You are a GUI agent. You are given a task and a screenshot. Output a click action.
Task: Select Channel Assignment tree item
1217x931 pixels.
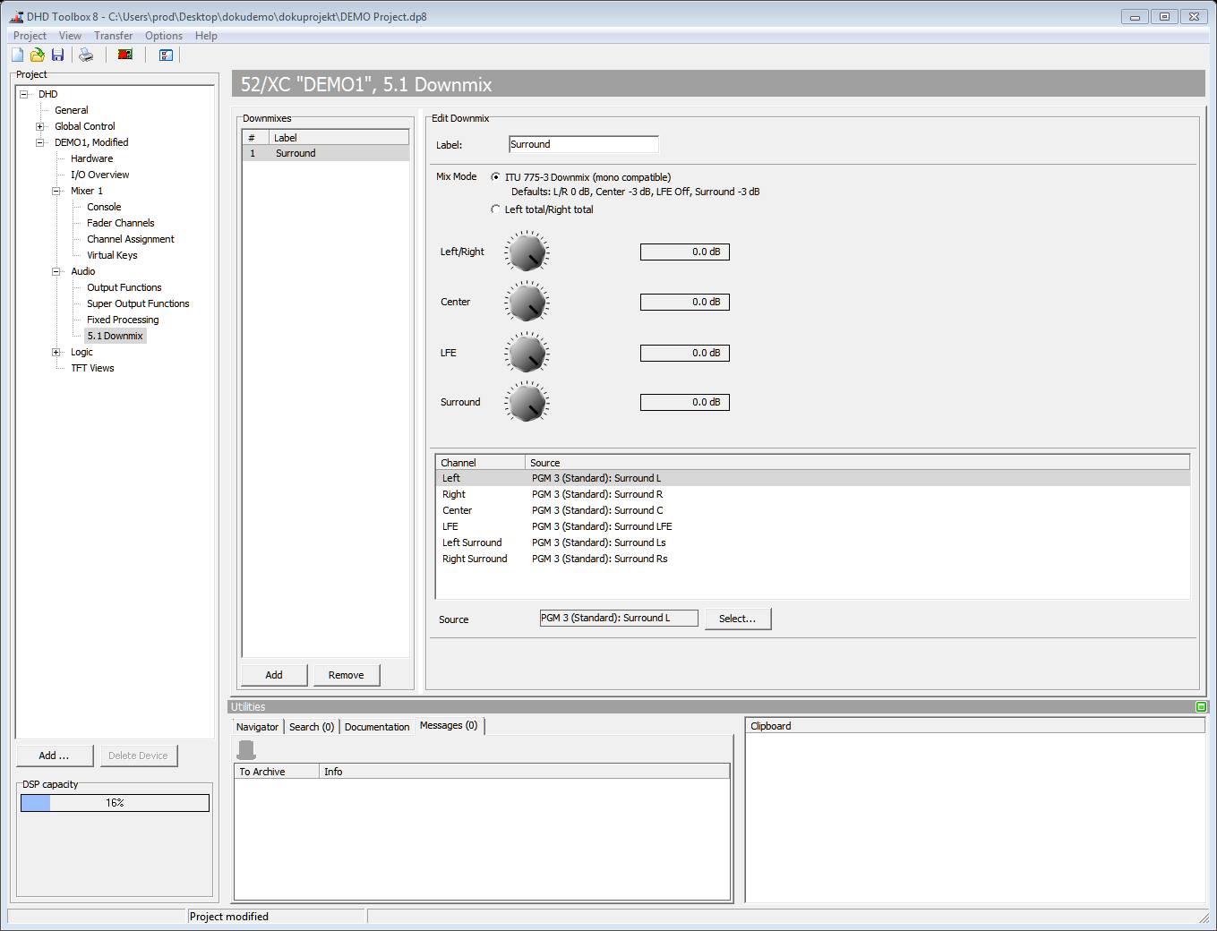click(131, 239)
